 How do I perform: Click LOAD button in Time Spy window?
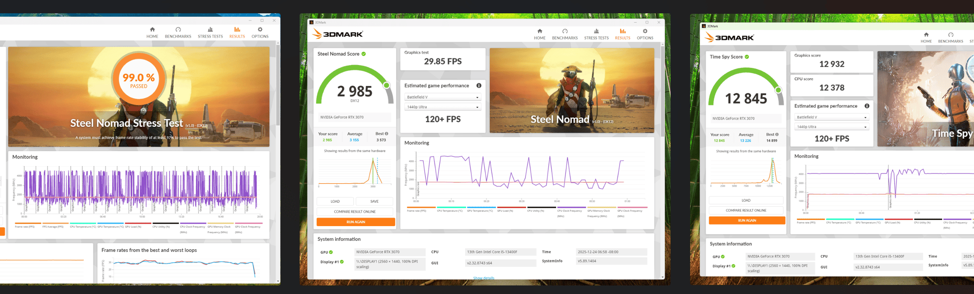click(x=746, y=200)
